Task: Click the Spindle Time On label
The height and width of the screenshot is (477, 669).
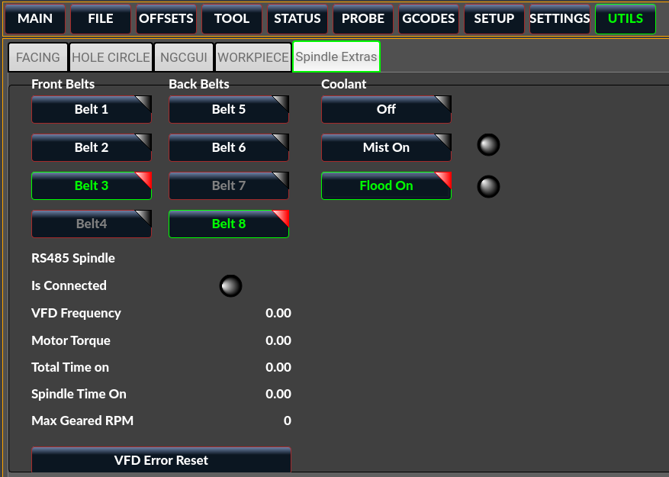Action: tap(79, 394)
